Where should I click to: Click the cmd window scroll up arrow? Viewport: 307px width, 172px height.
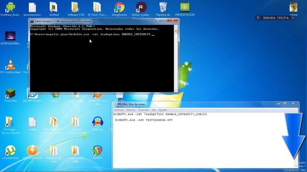(176, 27)
